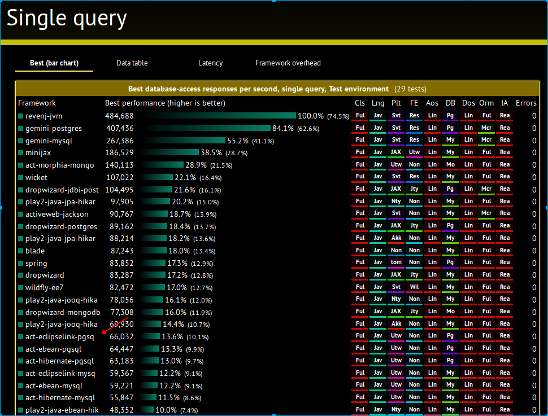Click the green square beside revenj-jvm
This screenshot has height=416, width=548.
click(20, 116)
